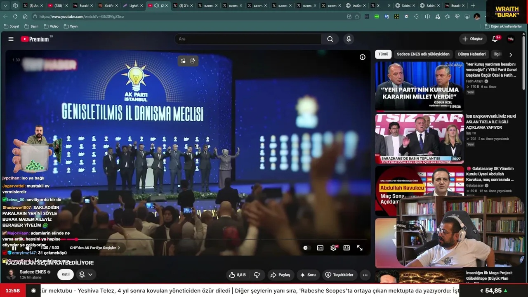Screen dimensions: 528x297
Task: Reload the page in browser toolbar
Action: coord(15,16)
